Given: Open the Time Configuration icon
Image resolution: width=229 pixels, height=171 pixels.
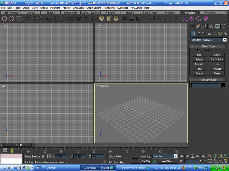Looking at the screenshot, I should [x=205, y=161].
